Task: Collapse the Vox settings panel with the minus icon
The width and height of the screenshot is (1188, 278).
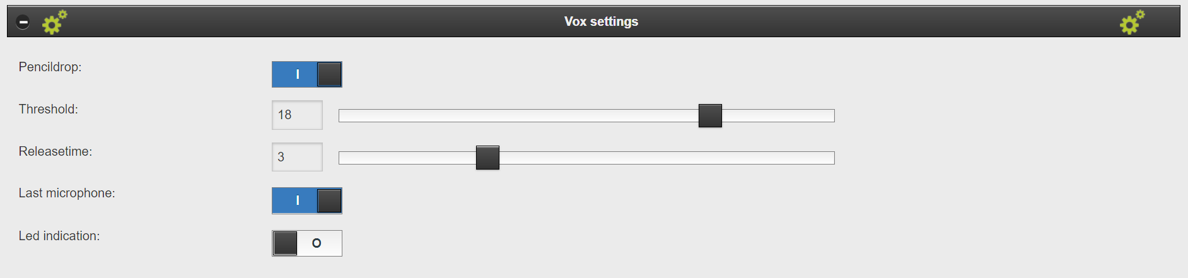Action: click(x=23, y=22)
